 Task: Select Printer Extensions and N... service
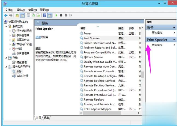click(x=110, y=43)
